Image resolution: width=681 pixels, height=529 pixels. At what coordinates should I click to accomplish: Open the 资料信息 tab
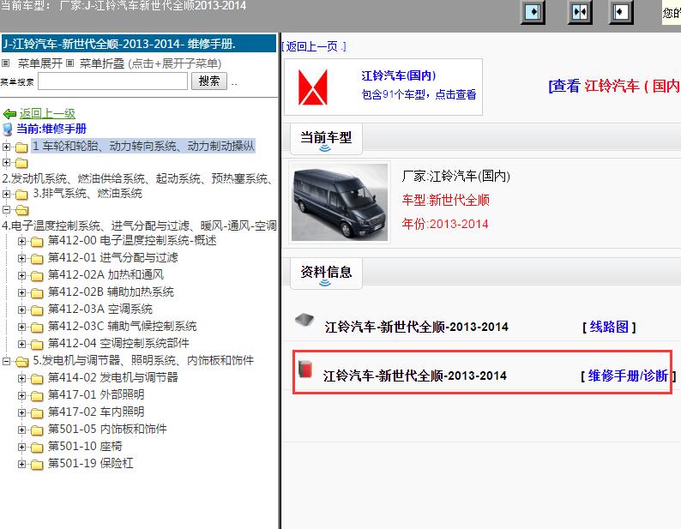pos(326,273)
